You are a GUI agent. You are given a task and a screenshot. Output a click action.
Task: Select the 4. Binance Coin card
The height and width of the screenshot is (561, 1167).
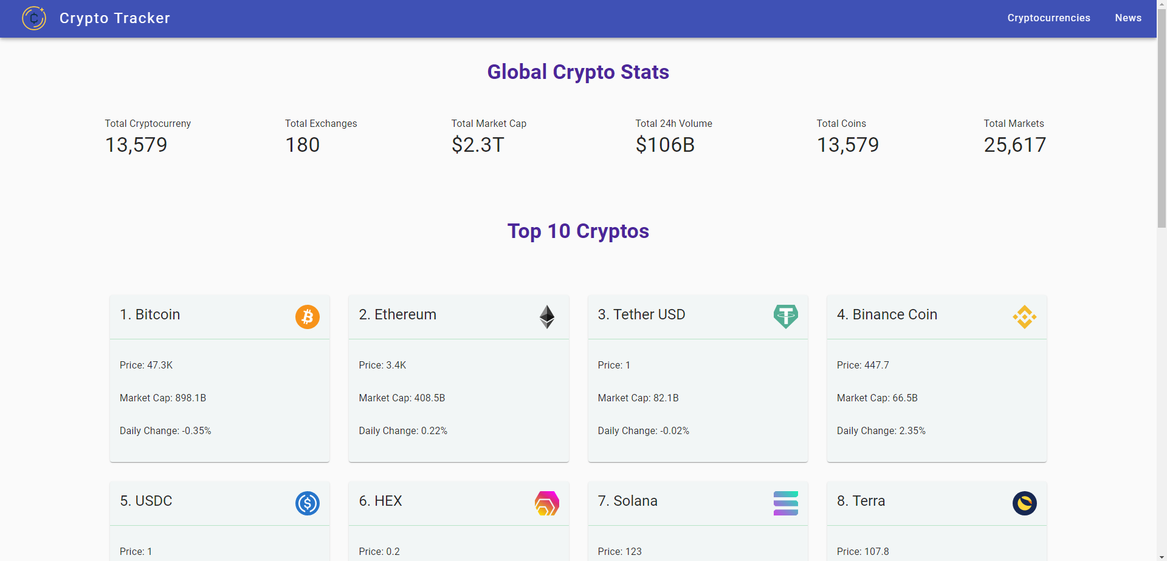[937, 379]
